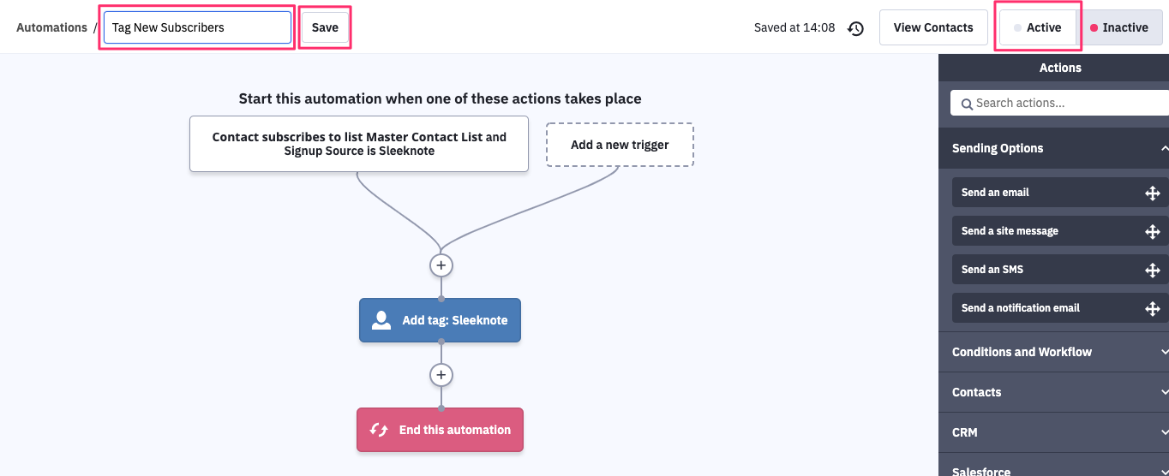Open View Contacts
This screenshot has height=476, width=1169.
pyautogui.click(x=932, y=27)
